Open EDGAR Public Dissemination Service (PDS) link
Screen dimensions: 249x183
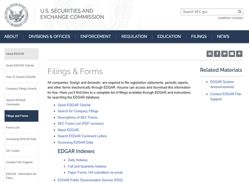click(90, 180)
